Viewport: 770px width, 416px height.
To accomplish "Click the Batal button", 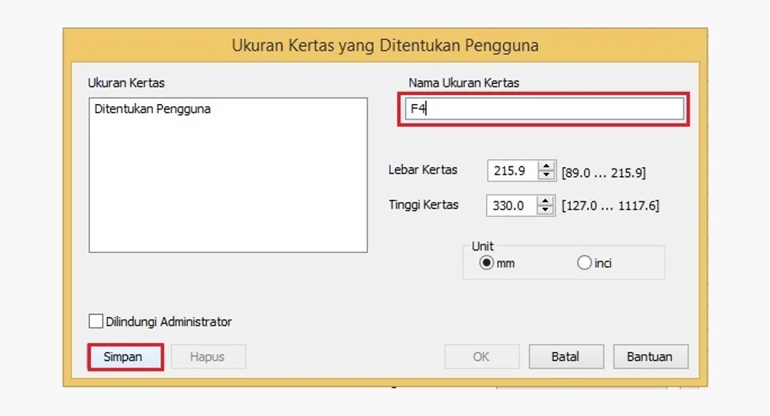I will [x=566, y=357].
